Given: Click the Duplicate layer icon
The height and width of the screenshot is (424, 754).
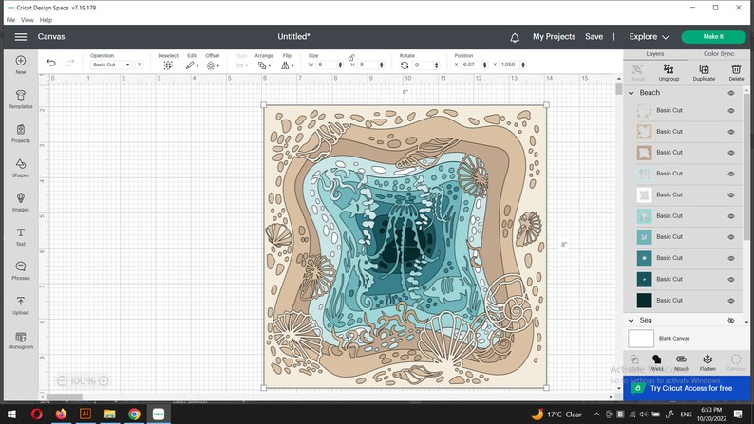Looking at the screenshot, I should [x=704, y=72].
